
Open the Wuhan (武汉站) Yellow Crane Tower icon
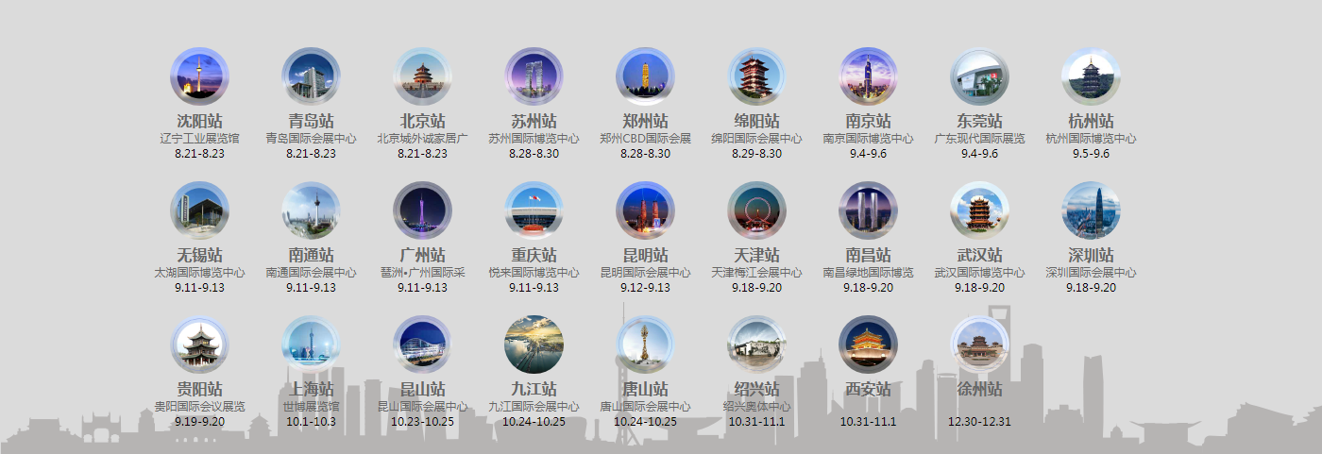point(979,210)
